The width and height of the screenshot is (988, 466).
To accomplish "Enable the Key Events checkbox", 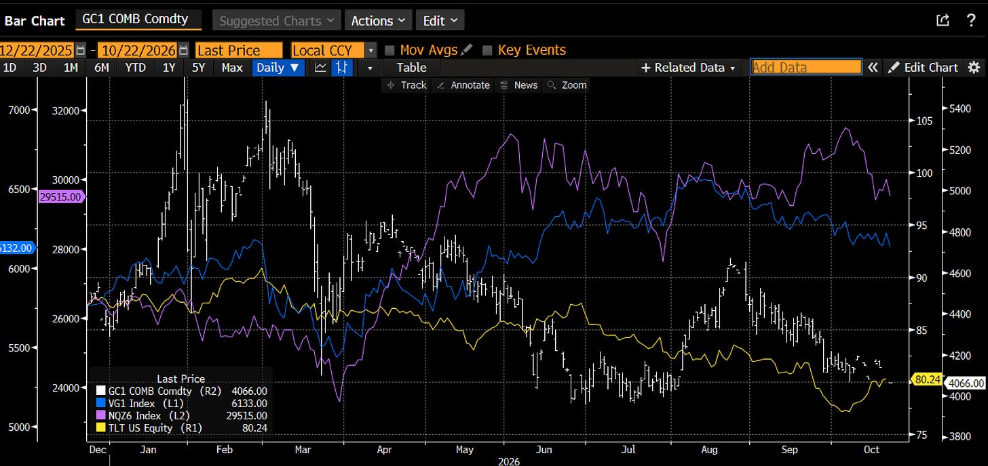I will 487,50.
